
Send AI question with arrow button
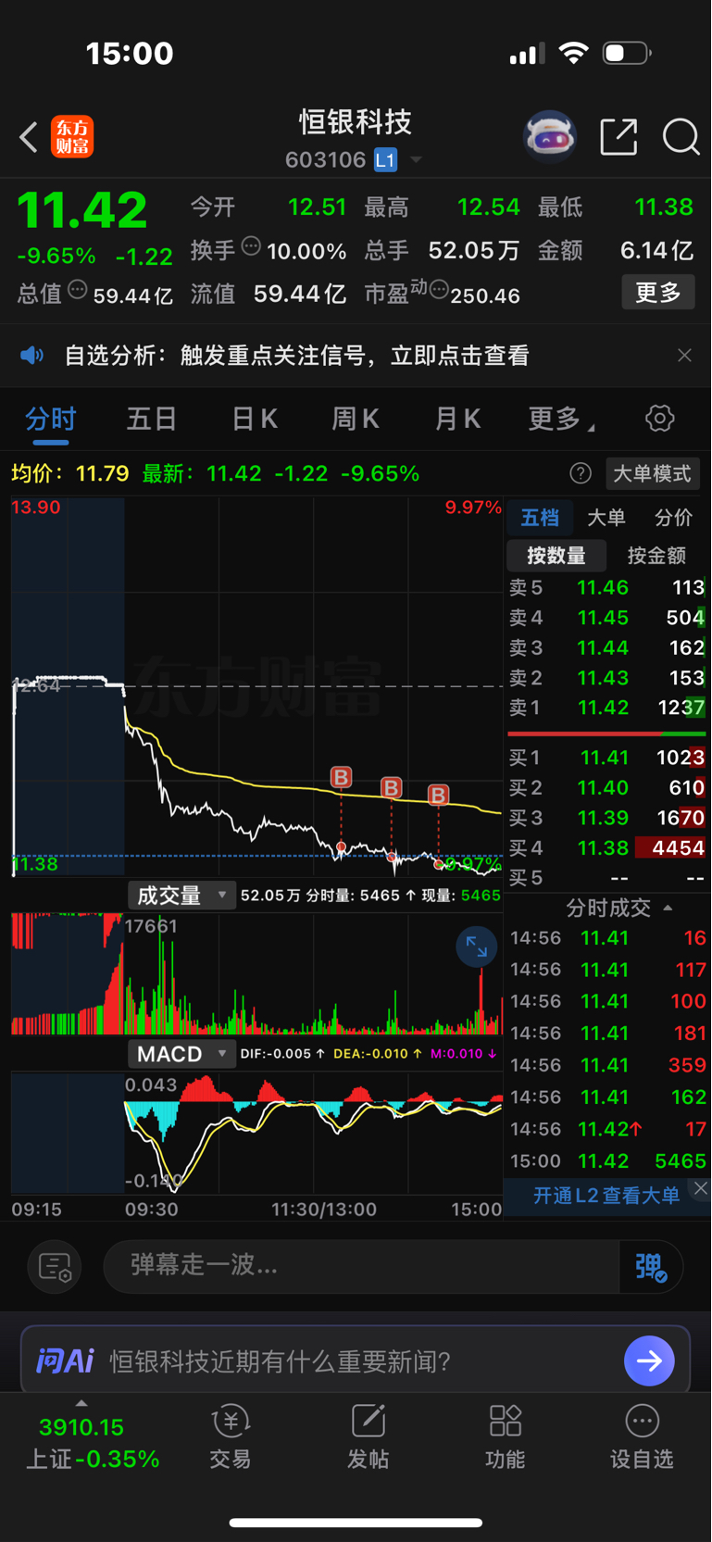649,1360
